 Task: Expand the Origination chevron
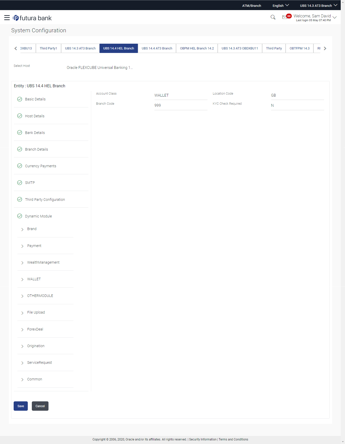pyautogui.click(x=22, y=346)
